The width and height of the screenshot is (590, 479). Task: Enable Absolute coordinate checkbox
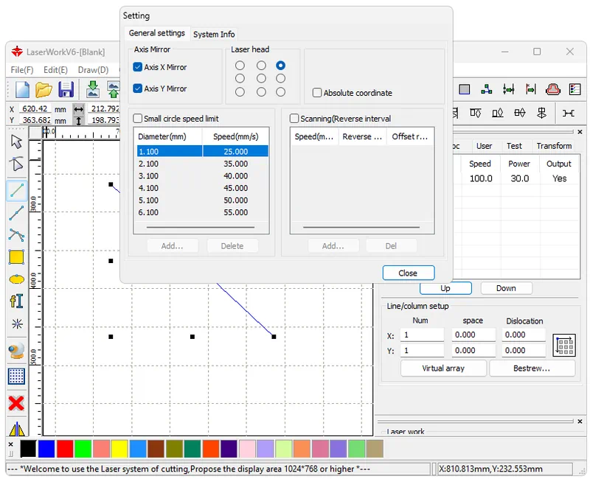pos(317,93)
